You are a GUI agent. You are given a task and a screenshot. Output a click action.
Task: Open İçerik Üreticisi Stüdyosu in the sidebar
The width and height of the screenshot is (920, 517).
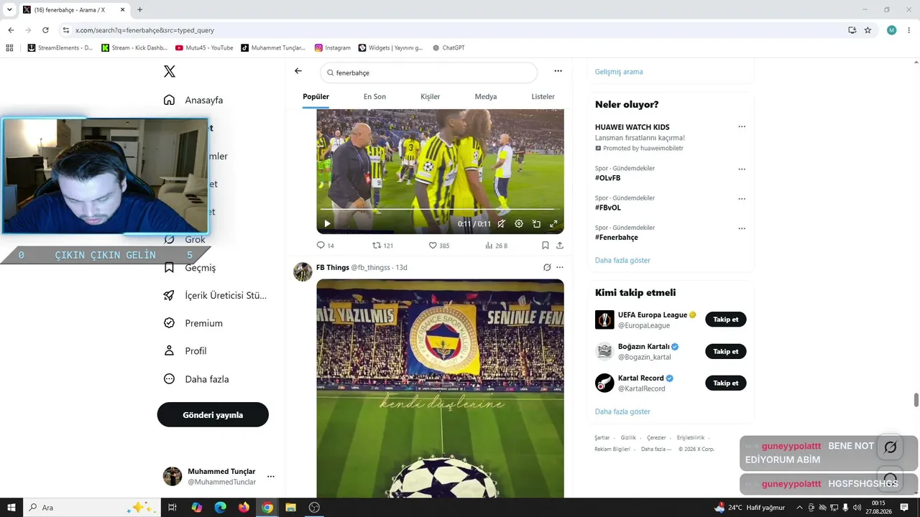tap(216, 295)
